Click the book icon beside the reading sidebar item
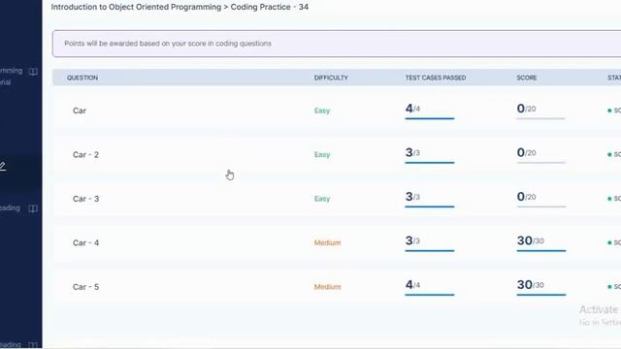 (33, 208)
